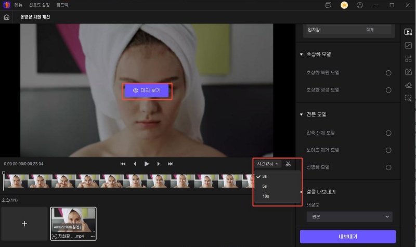416x247 pixels.
Task: Select the 노이즈 제거 모델 radio button
Action: [x=388, y=150]
